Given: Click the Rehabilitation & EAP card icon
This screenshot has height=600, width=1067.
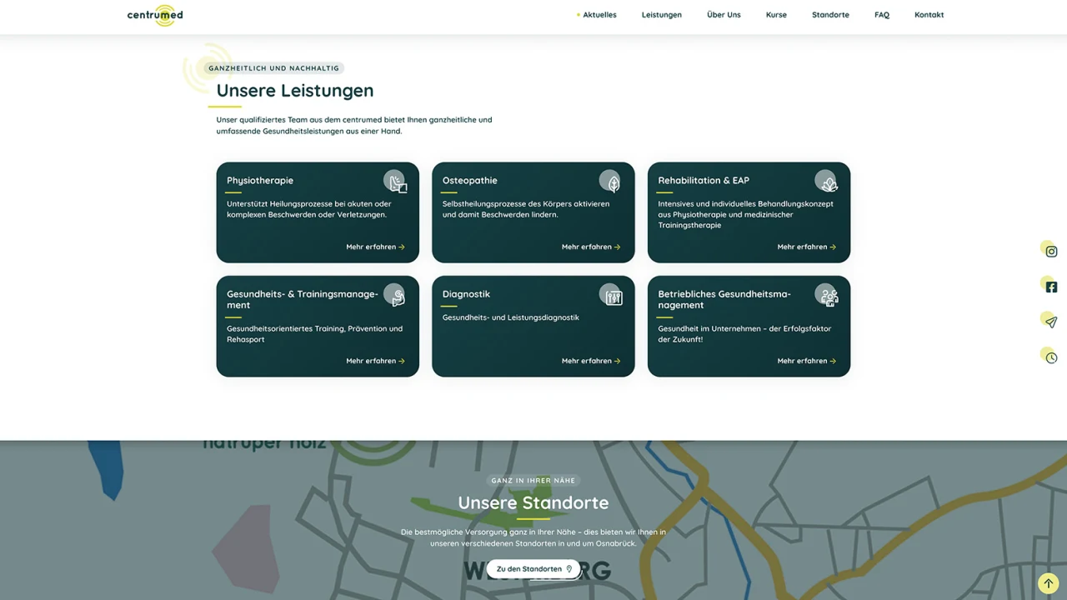Looking at the screenshot, I should 826,181.
